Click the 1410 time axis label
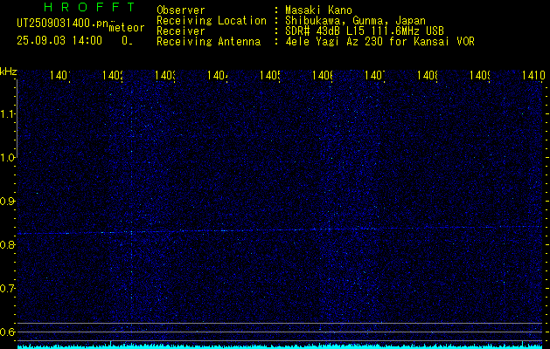The image size is (550, 349). (x=533, y=75)
